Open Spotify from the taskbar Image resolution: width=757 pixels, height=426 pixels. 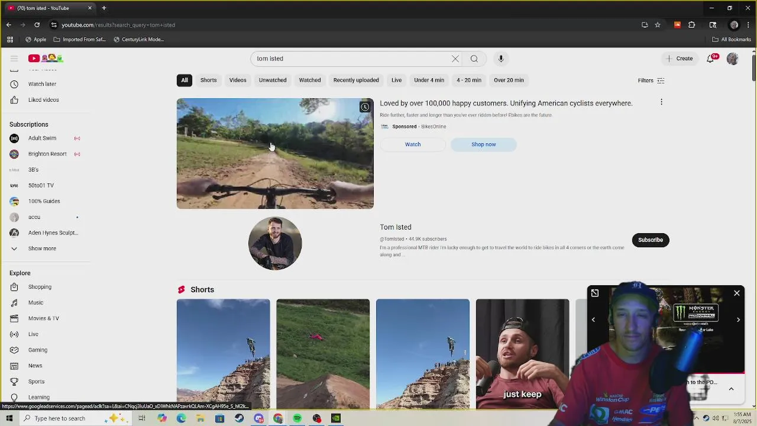297,418
